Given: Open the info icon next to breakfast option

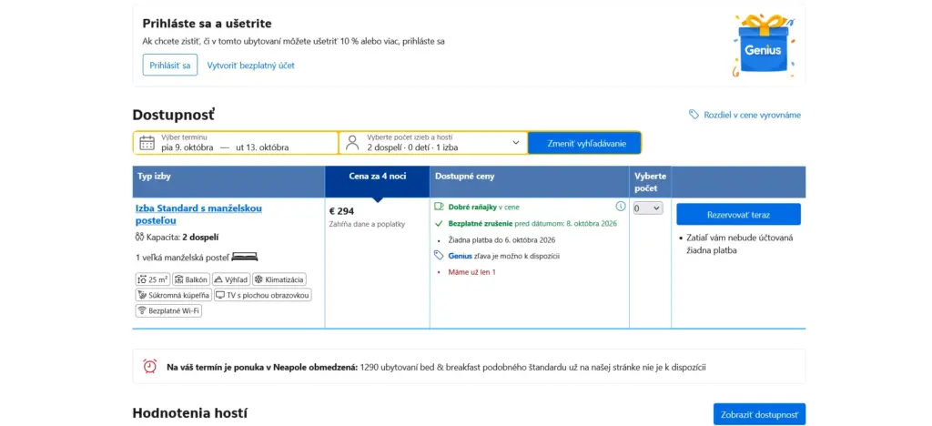Looking at the screenshot, I should click(621, 206).
